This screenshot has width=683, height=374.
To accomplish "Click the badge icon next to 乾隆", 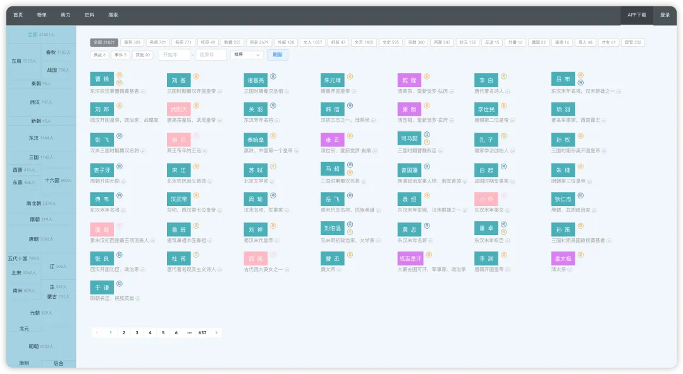I will 427,76.
